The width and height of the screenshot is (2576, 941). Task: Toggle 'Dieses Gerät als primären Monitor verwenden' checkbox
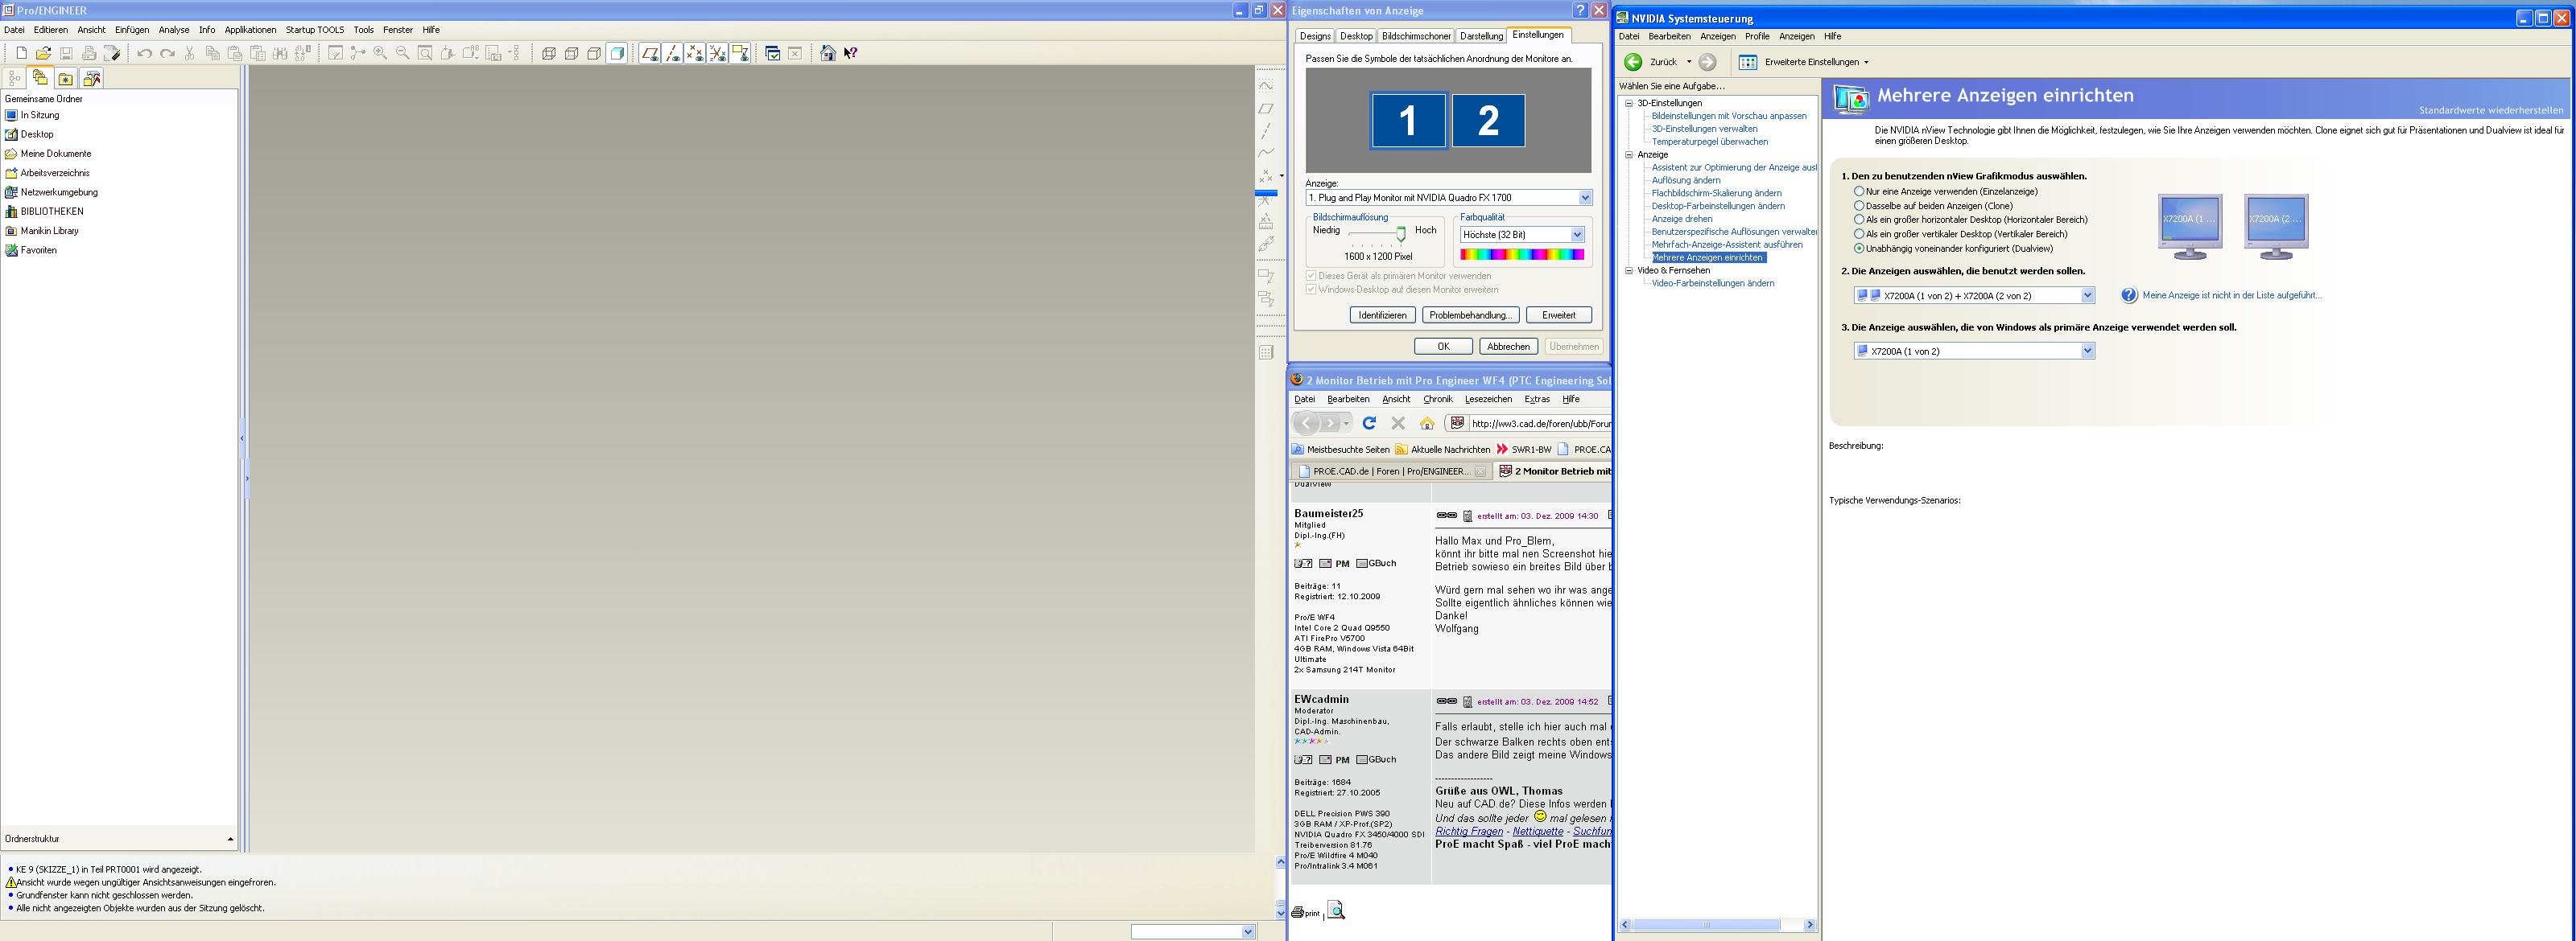1311,276
